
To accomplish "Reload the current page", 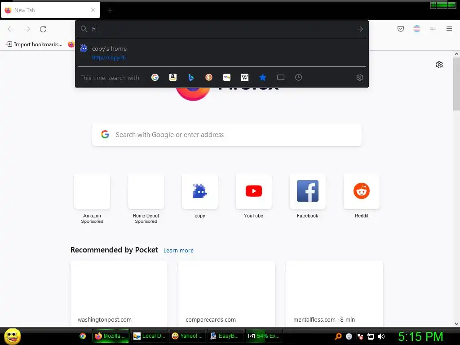I will [x=43, y=29].
